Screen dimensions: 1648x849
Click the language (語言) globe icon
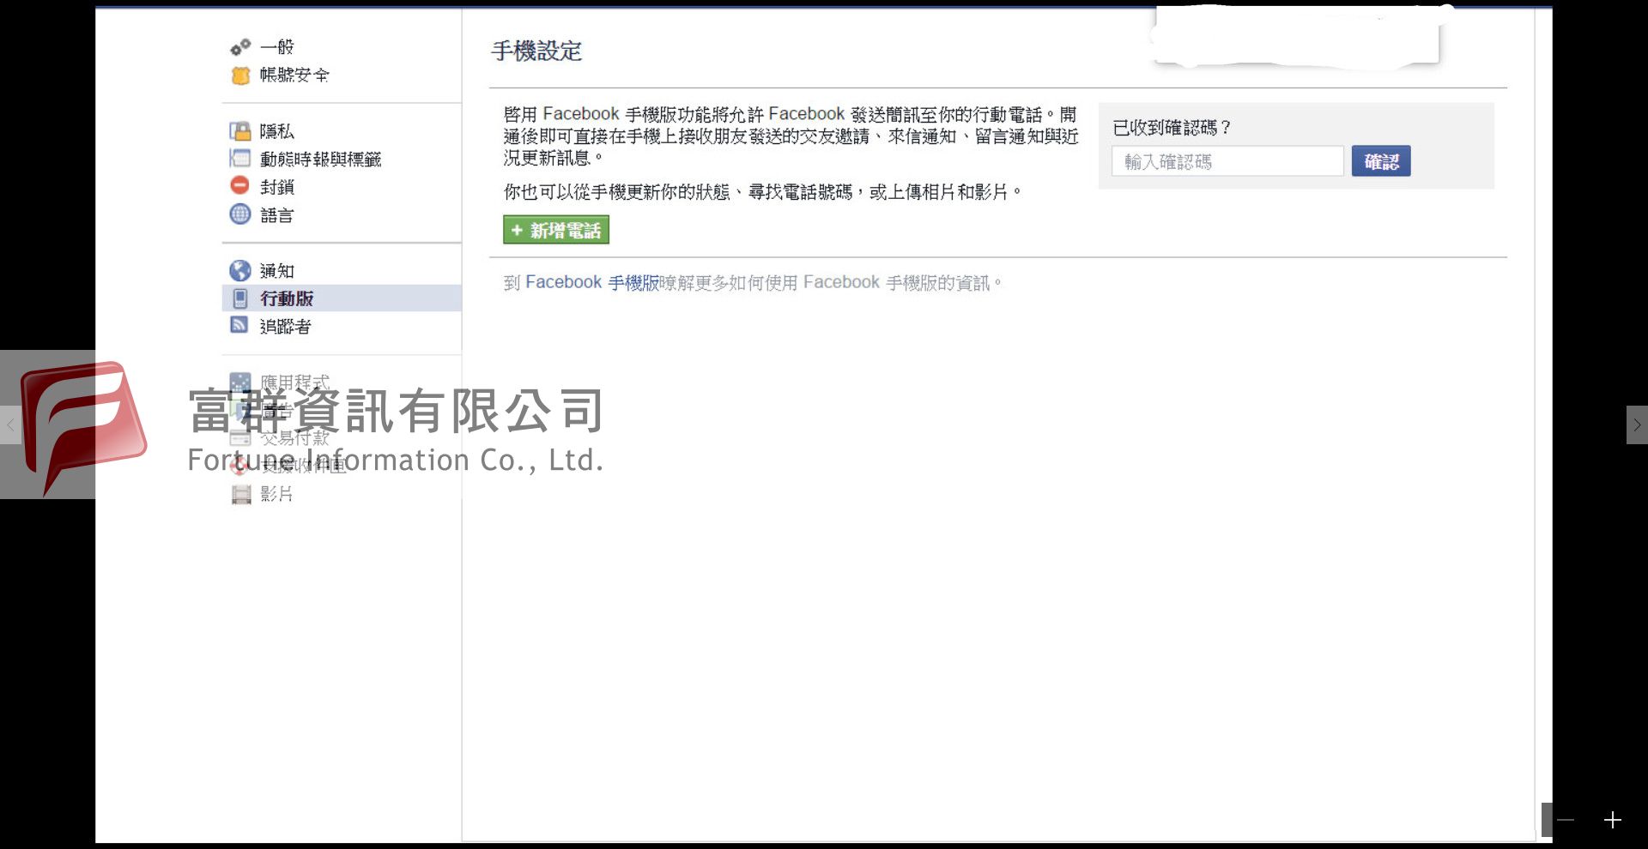pos(240,214)
